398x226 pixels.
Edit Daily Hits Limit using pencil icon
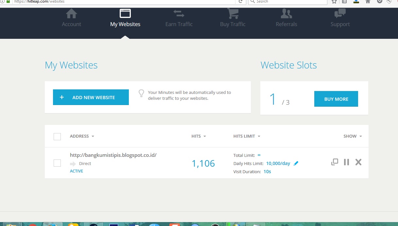(296, 163)
